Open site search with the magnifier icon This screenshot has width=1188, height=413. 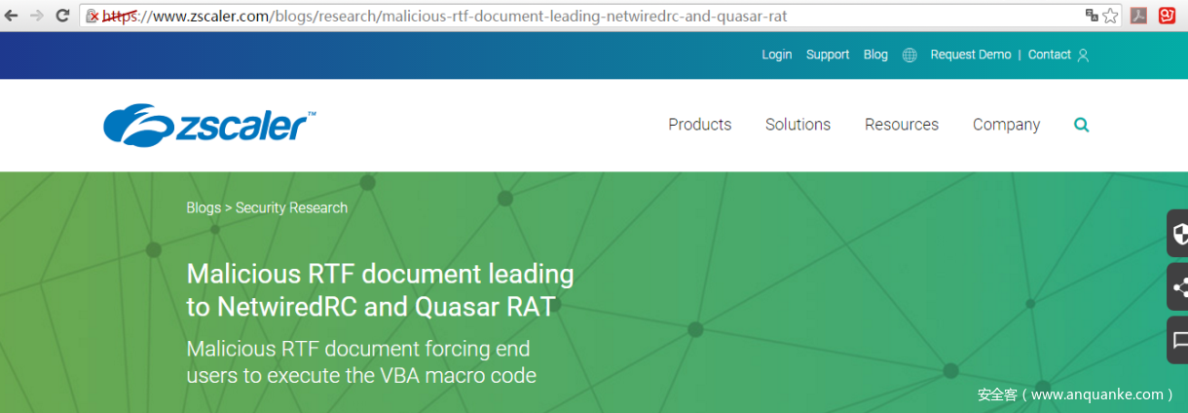pyautogui.click(x=1082, y=125)
